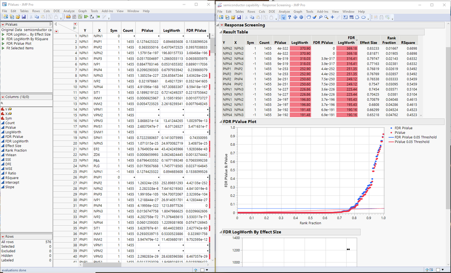Open Tables menu in PValues window

[x=24, y=11]
